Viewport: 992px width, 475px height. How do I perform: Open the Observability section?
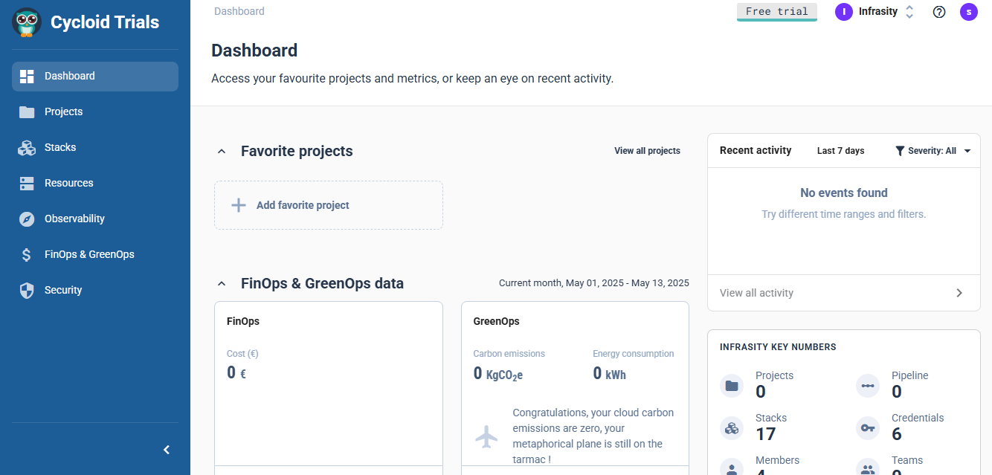point(74,219)
